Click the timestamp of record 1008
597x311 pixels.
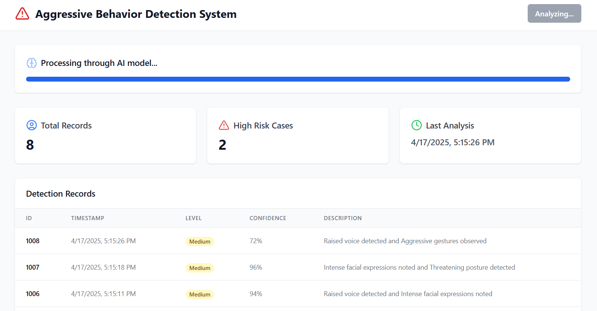click(x=103, y=241)
